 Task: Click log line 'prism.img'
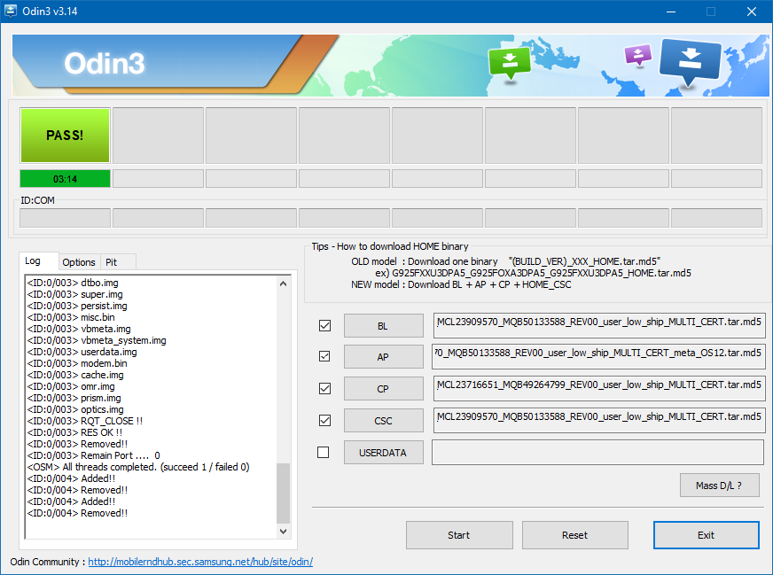click(74, 398)
